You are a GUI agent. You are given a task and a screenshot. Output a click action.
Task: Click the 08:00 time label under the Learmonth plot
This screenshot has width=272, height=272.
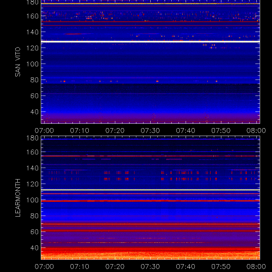click(256, 267)
